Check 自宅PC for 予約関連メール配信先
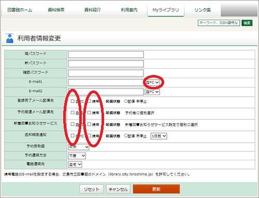 pyautogui.click(x=73, y=113)
